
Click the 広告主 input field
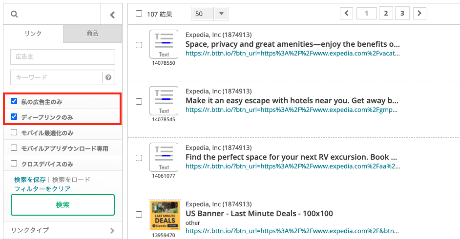(63, 57)
